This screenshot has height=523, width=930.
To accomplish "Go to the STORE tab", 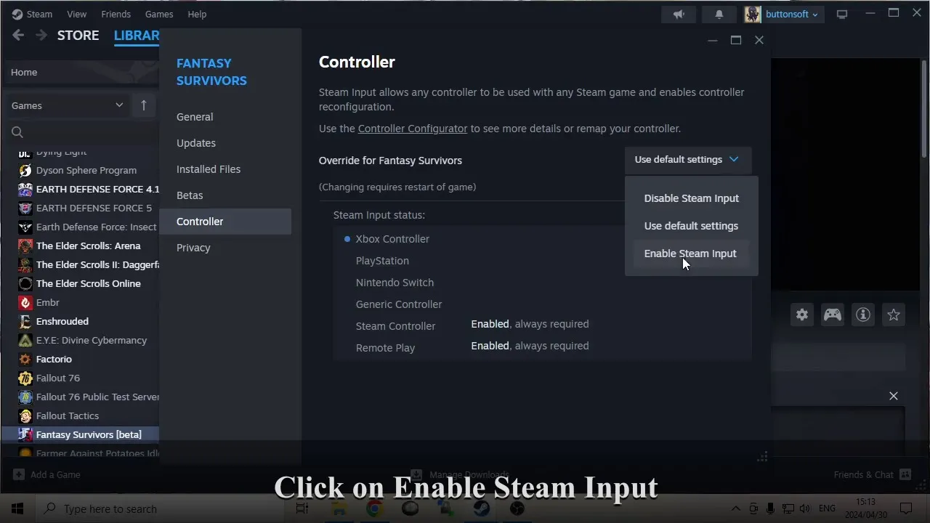I will (78, 36).
